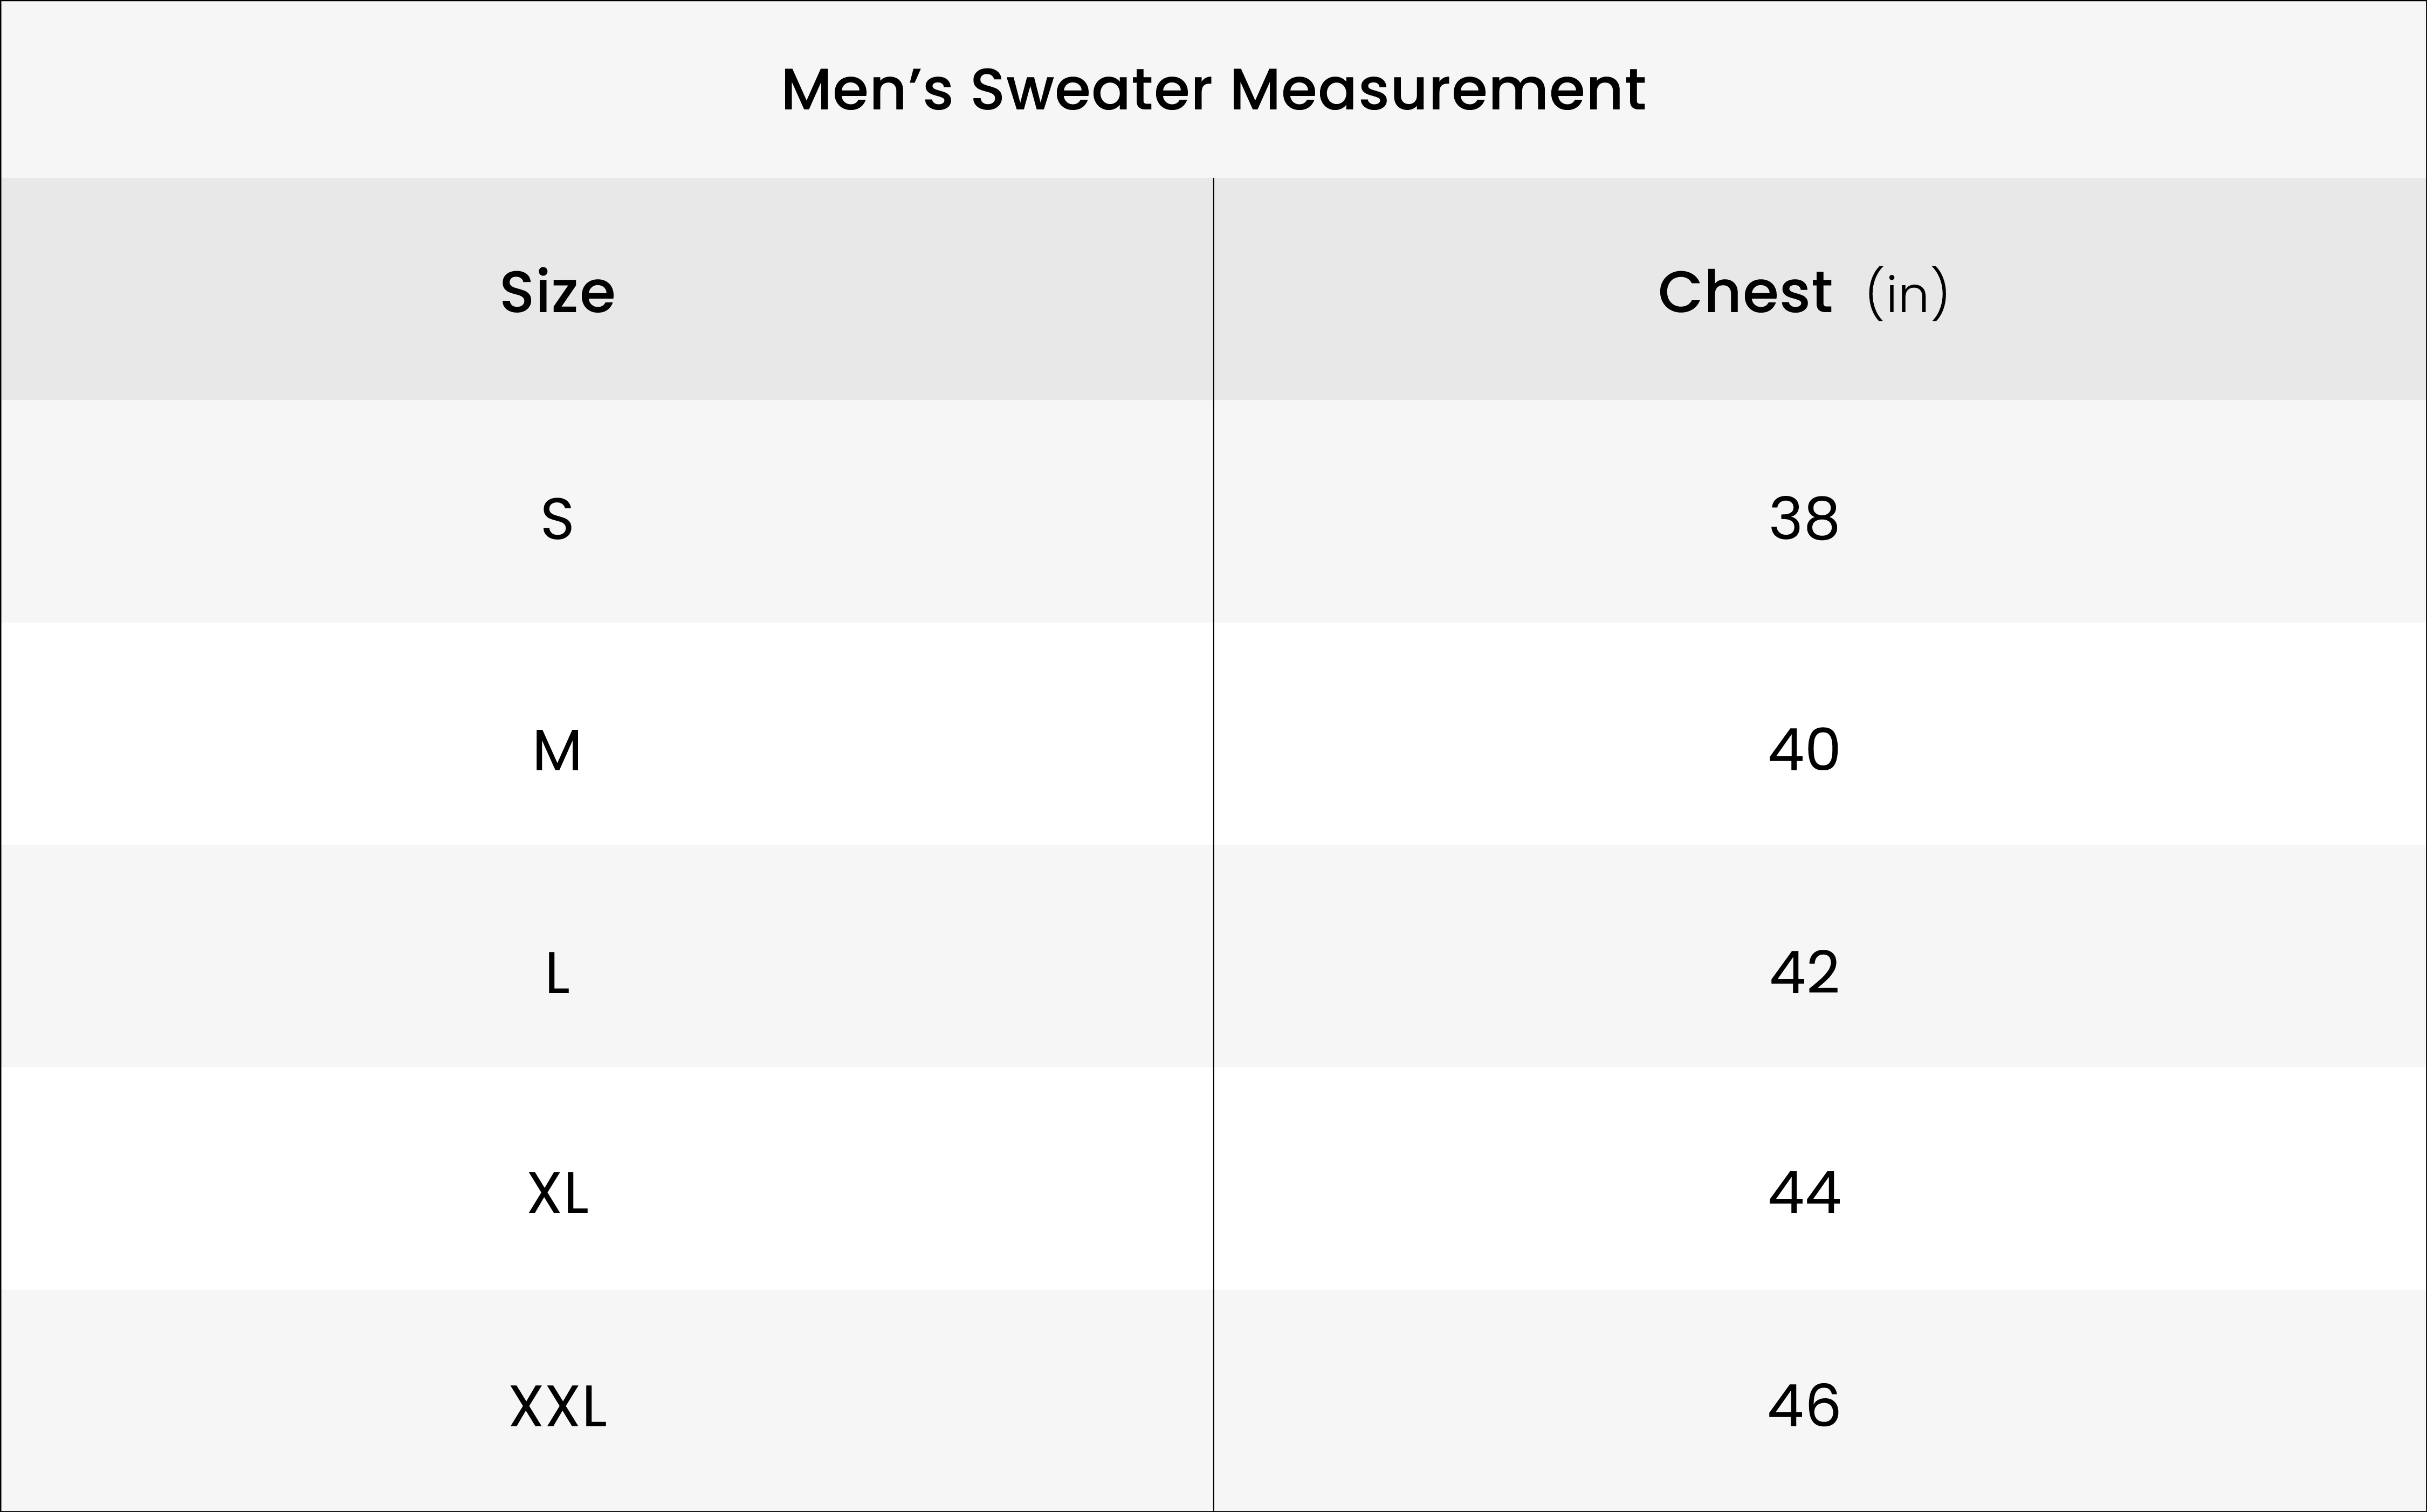The image size is (2427, 1512).
Task: Click the L size label
Action: click(557, 974)
